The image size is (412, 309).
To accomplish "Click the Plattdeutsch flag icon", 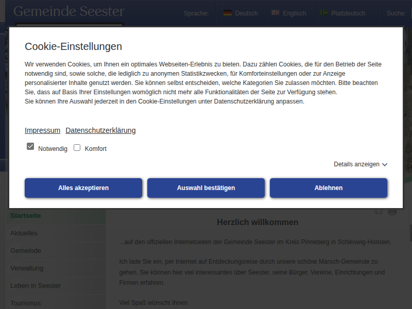I will click(x=324, y=13).
